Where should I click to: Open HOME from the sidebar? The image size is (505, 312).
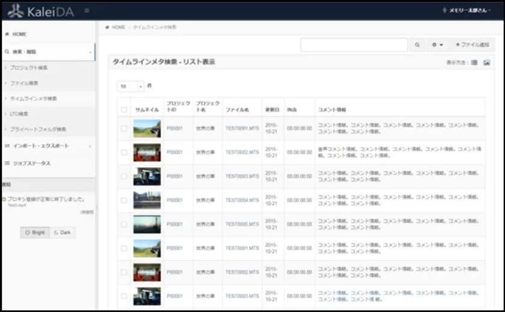pos(19,34)
